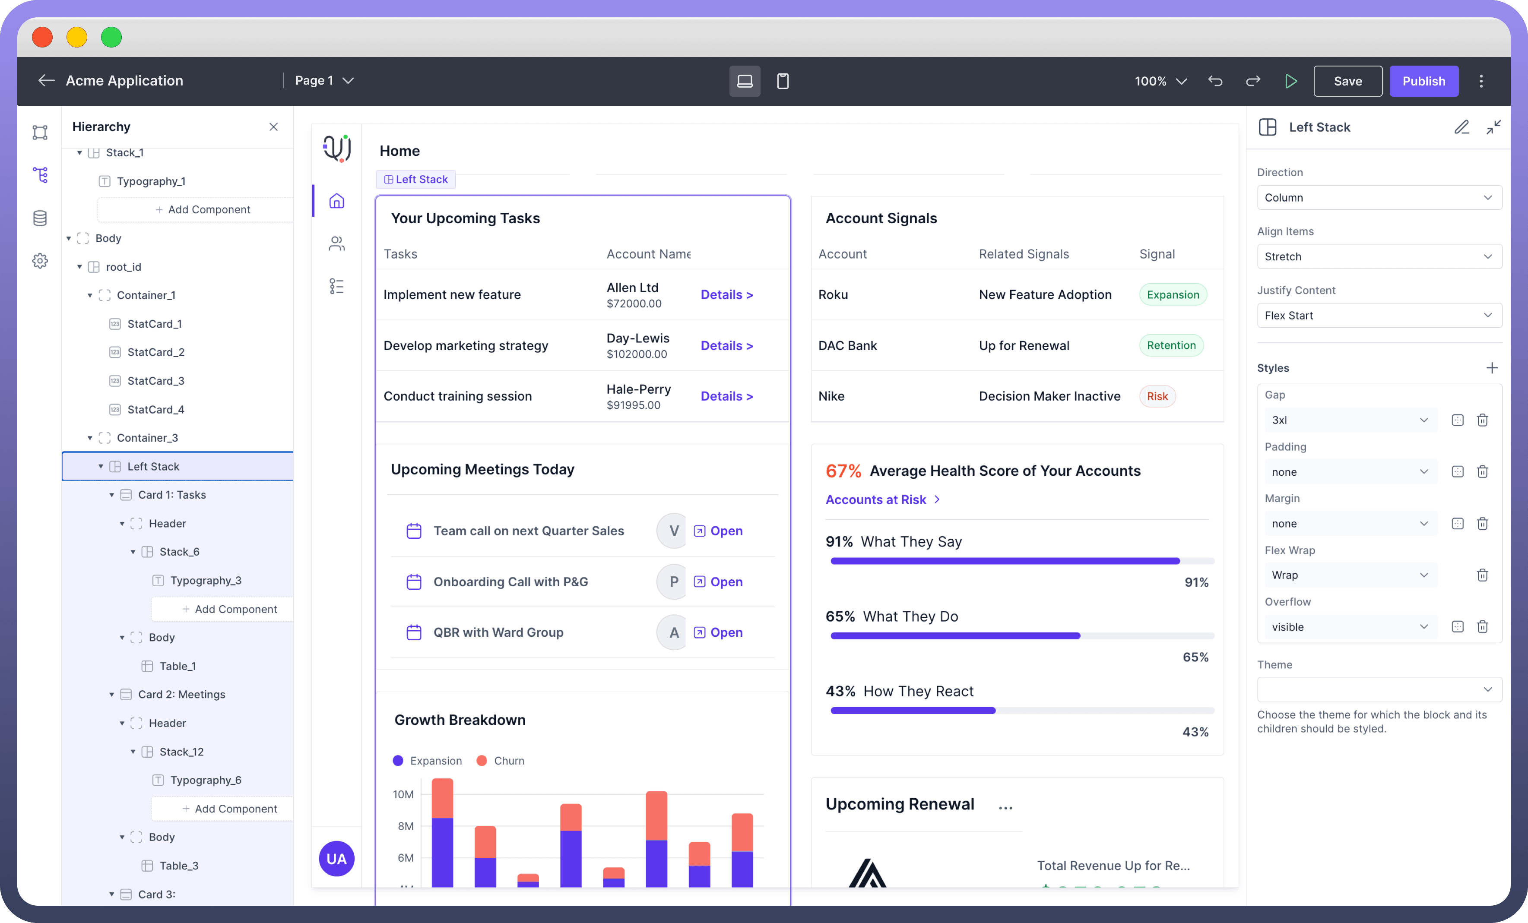Delete the Gap style with trash icon
The height and width of the screenshot is (923, 1528).
coord(1482,420)
